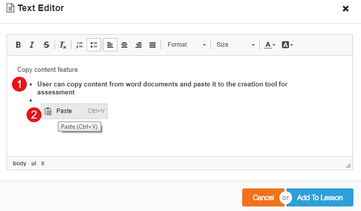Open the Size dropdown
The height and width of the screenshot is (211, 361).
(235, 45)
